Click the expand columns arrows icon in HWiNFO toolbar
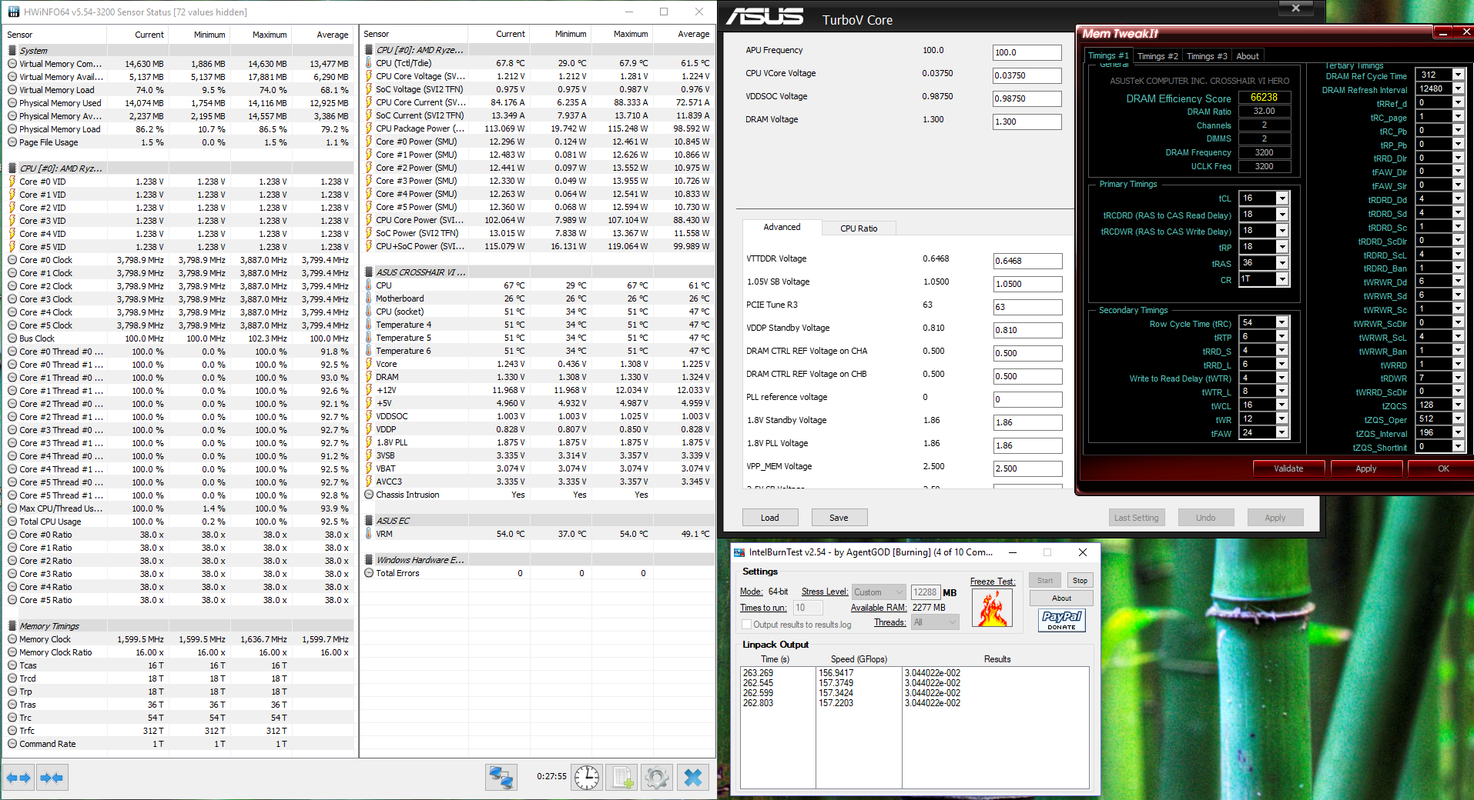The height and width of the screenshot is (800, 1474). (x=18, y=778)
